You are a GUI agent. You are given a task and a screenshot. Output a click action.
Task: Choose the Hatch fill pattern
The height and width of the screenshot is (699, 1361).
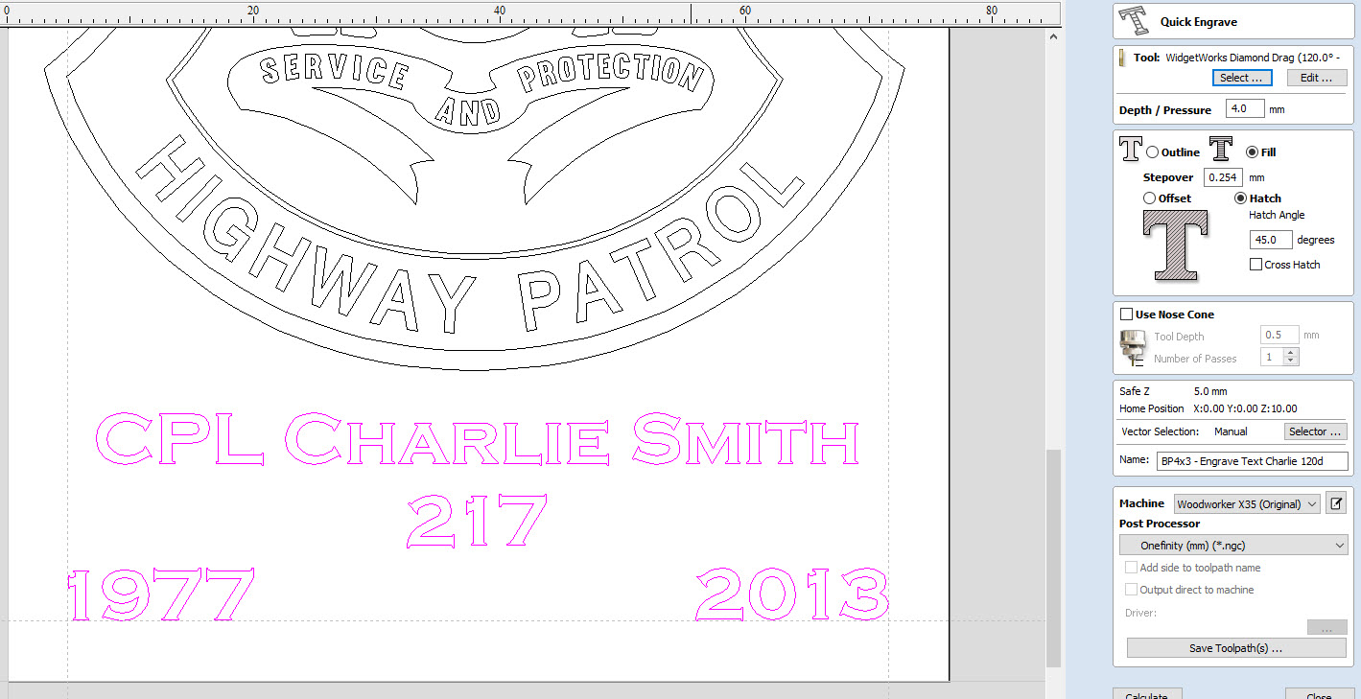coord(1240,198)
